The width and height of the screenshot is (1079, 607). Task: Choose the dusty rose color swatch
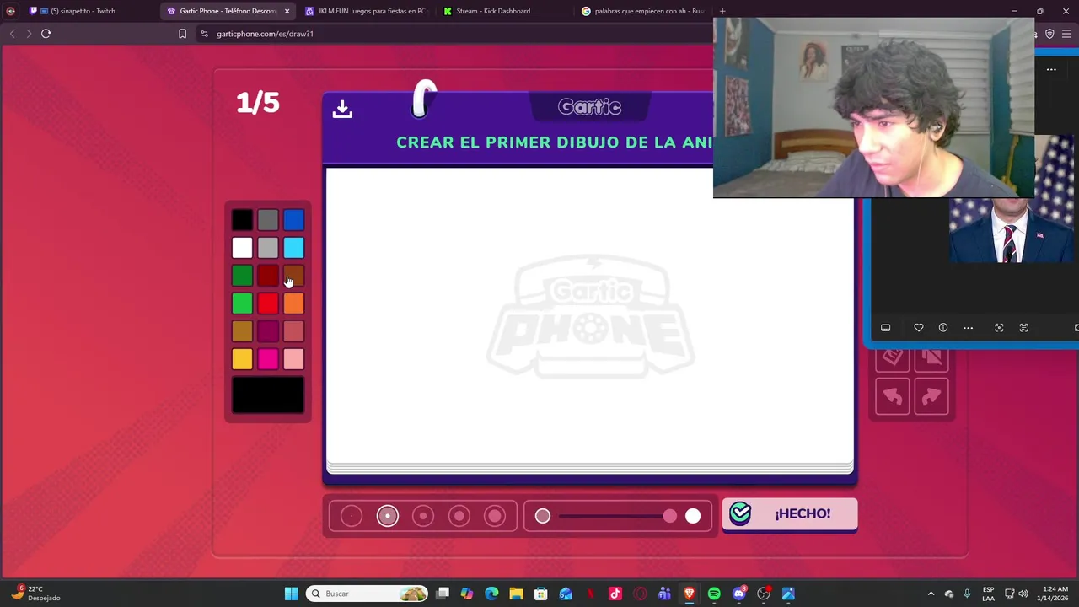tap(293, 331)
